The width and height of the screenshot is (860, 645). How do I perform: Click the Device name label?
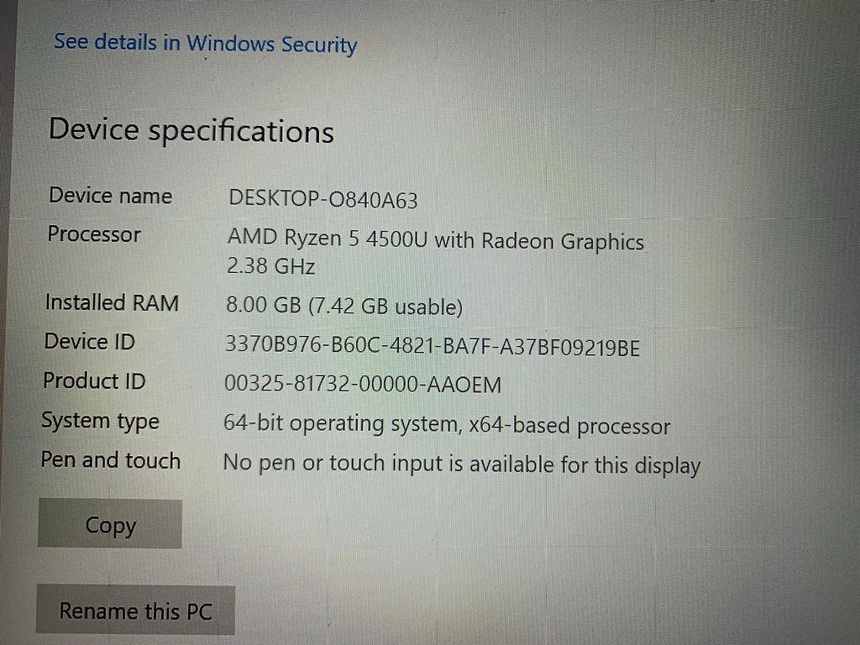[111, 196]
